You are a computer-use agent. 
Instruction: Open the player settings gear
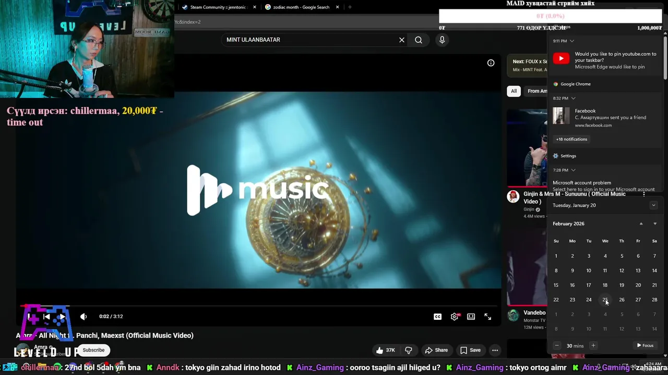pos(455,317)
